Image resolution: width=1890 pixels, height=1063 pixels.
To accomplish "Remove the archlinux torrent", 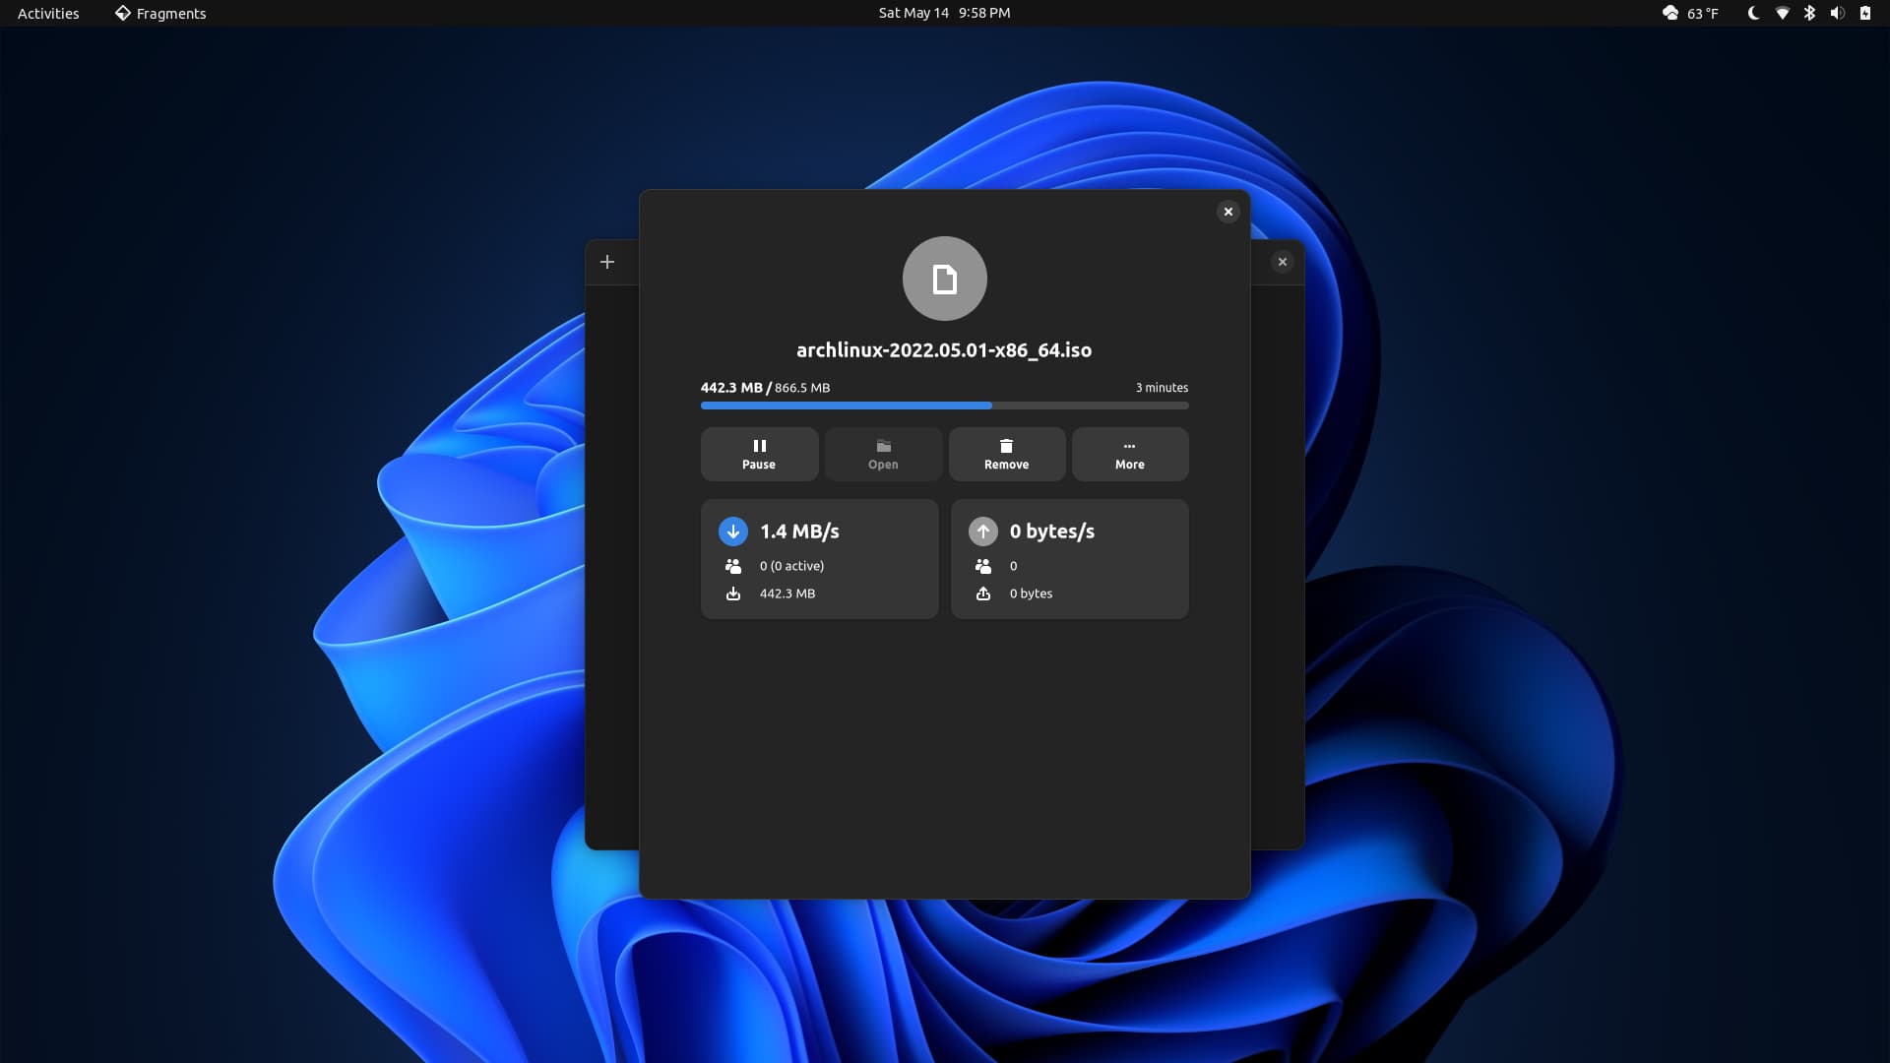I will pos(1006,454).
